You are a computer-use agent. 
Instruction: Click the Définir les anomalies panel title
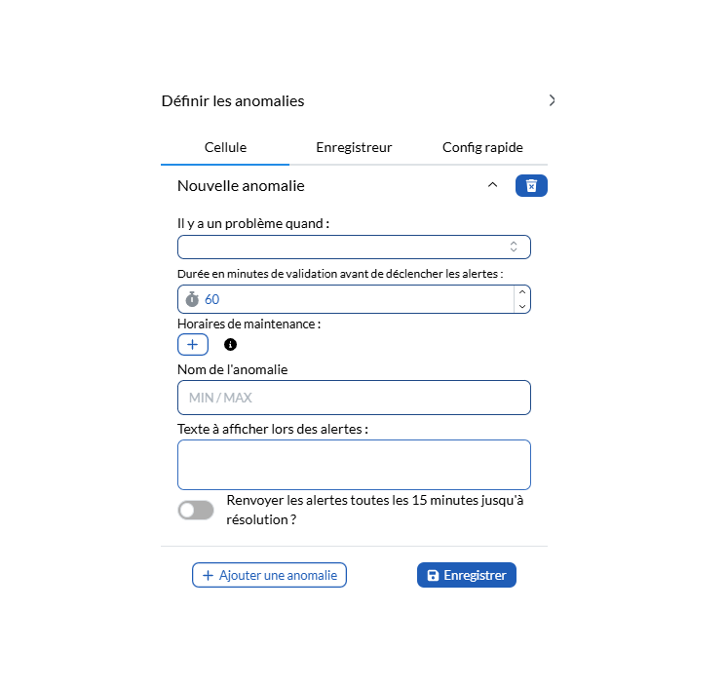point(233,100)
